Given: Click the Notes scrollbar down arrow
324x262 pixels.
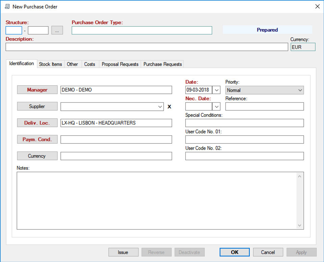Looking at the screenshot, I should point(299,225).
